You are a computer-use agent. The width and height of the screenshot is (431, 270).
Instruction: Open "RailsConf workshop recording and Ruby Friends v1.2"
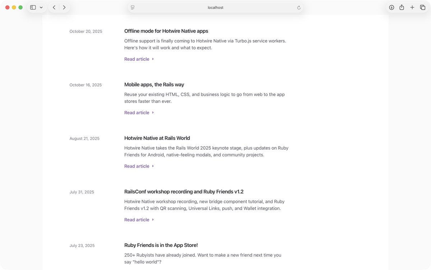click(x=184, y=191)
